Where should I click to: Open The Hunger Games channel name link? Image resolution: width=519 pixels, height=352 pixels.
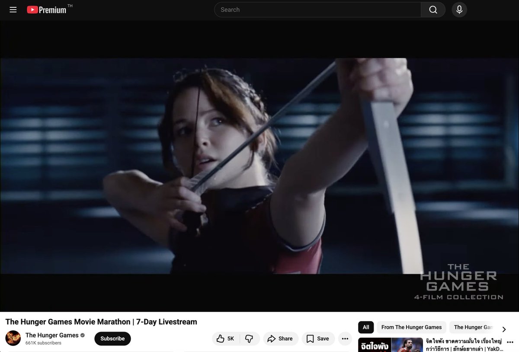point(52,335)
